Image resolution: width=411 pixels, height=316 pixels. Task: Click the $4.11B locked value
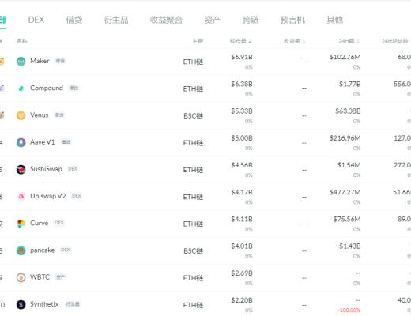click(x=242, y=219)
